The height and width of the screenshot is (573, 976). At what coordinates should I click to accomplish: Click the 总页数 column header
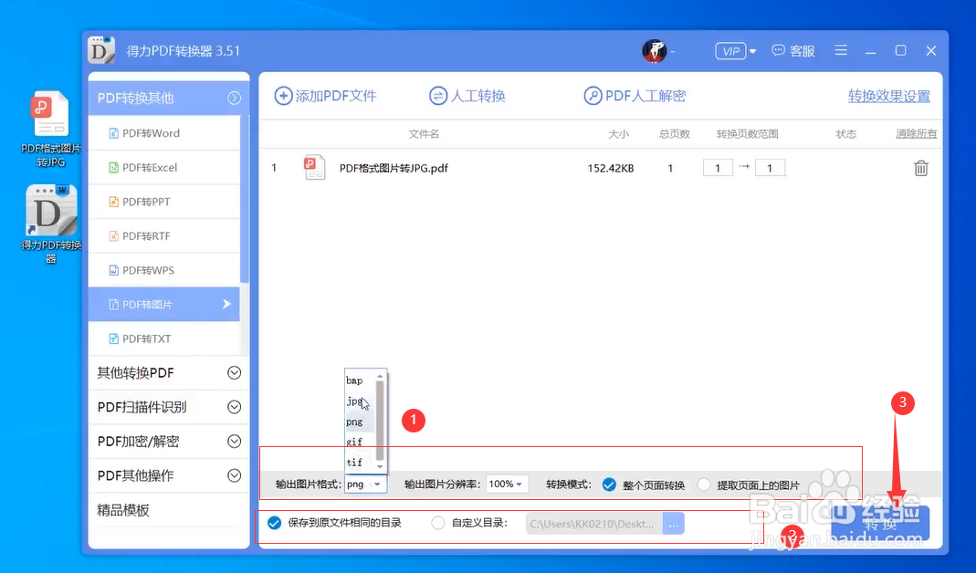click(x=675, y=134)
